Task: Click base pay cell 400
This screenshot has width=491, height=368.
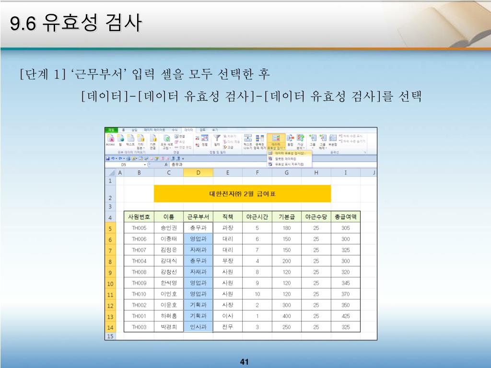Action: pyautogui.click(x=287, y=316)
